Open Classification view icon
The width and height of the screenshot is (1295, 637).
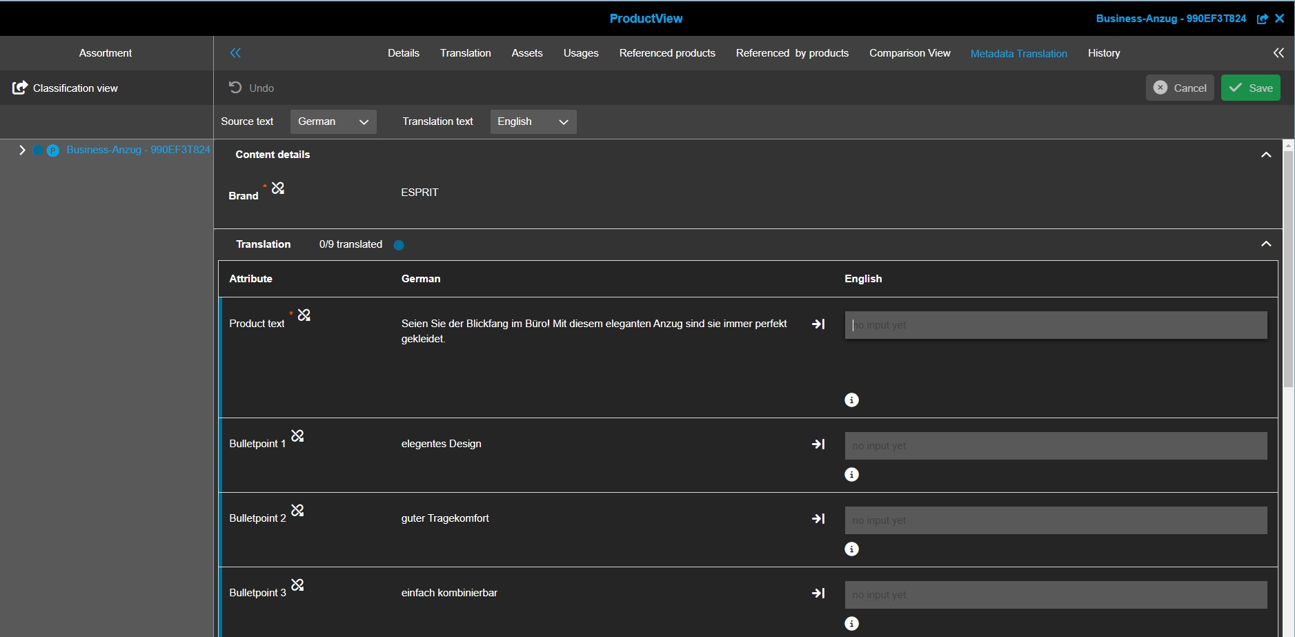point(20,88)
